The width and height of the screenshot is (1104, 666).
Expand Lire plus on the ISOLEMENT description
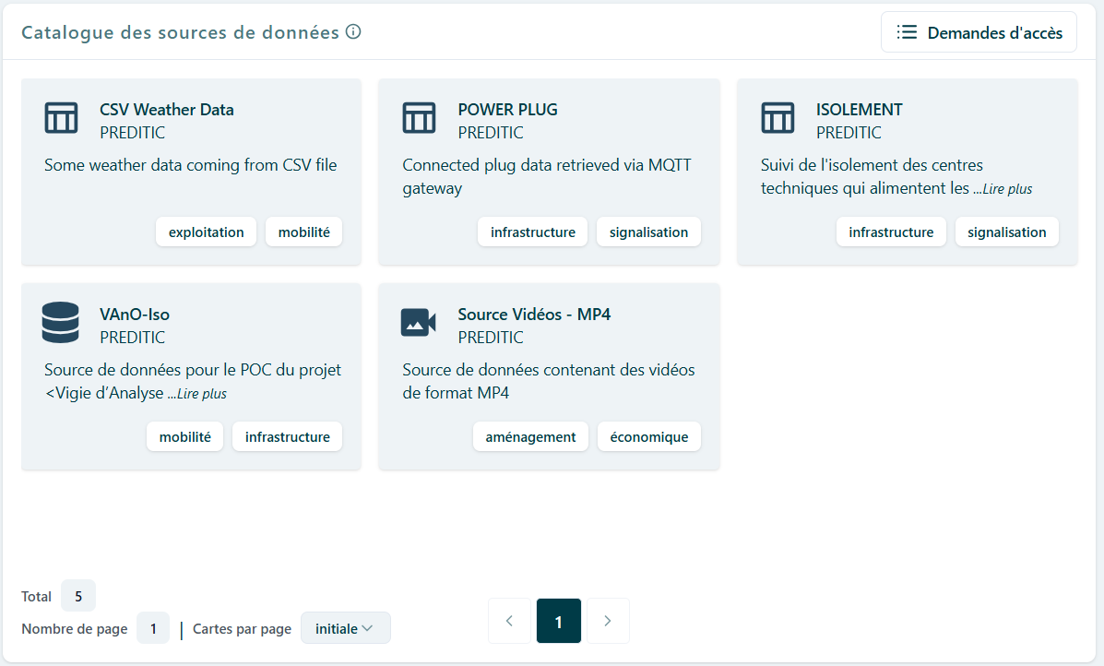[x=1007, y=189]
